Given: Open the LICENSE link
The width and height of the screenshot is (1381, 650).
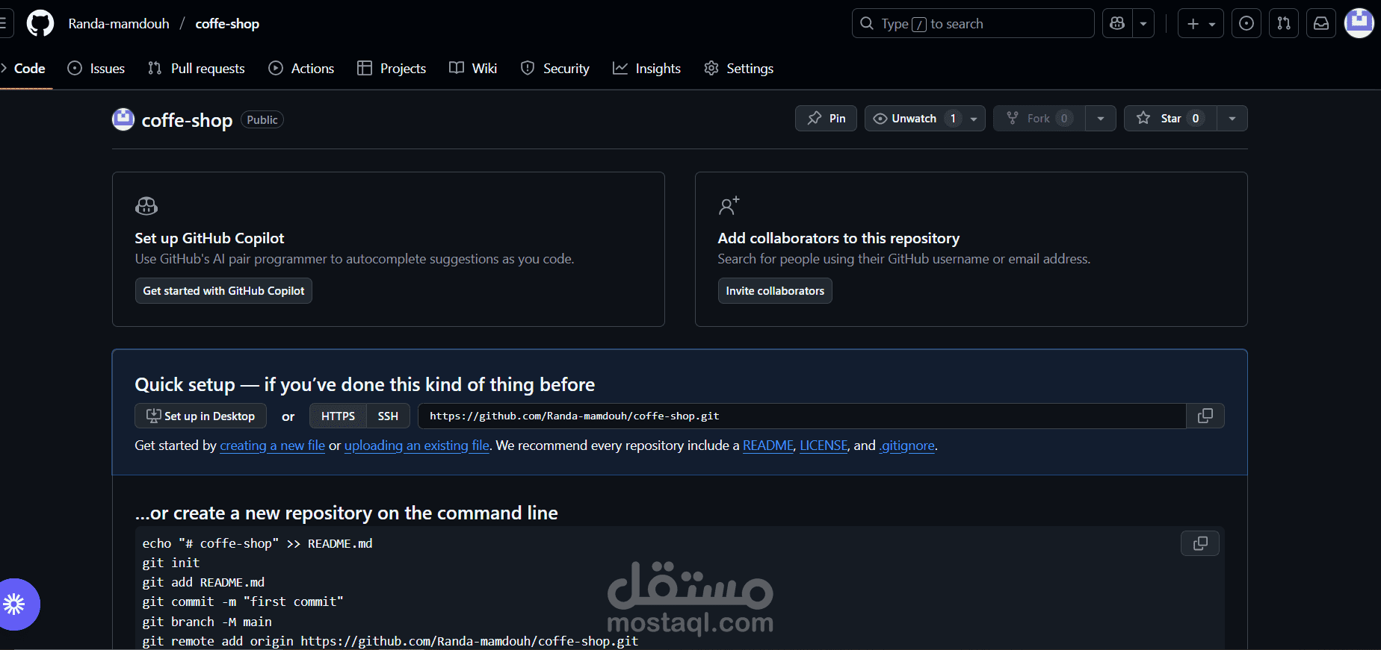Looking at the screenshot, I should (824, 446).
